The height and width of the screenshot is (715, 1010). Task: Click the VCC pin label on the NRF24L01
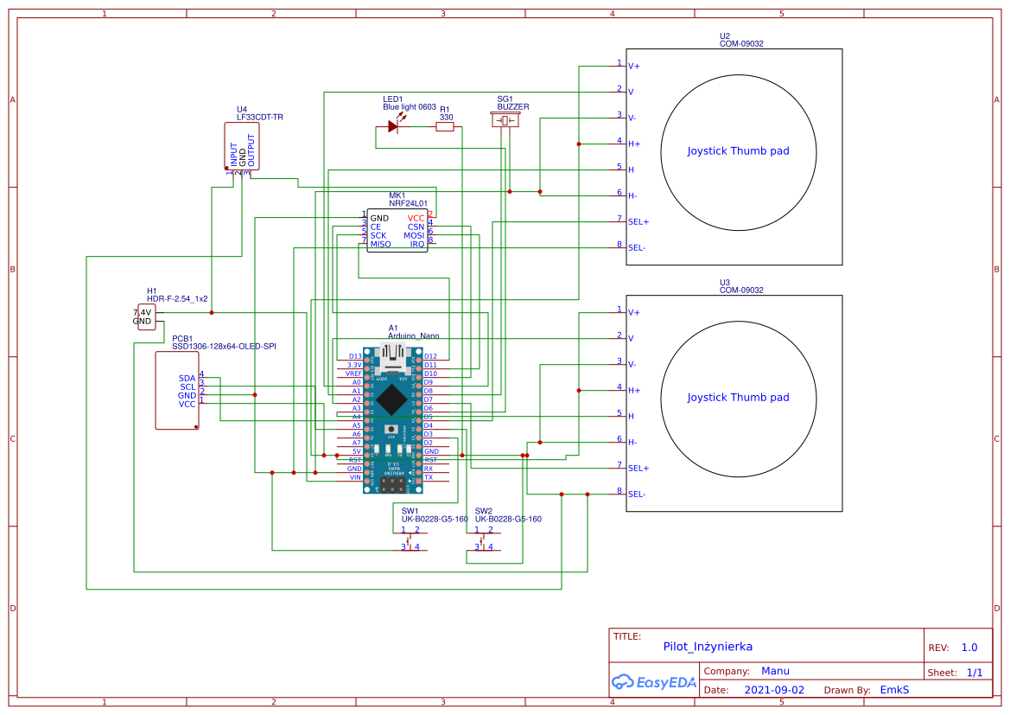[415, 218]
